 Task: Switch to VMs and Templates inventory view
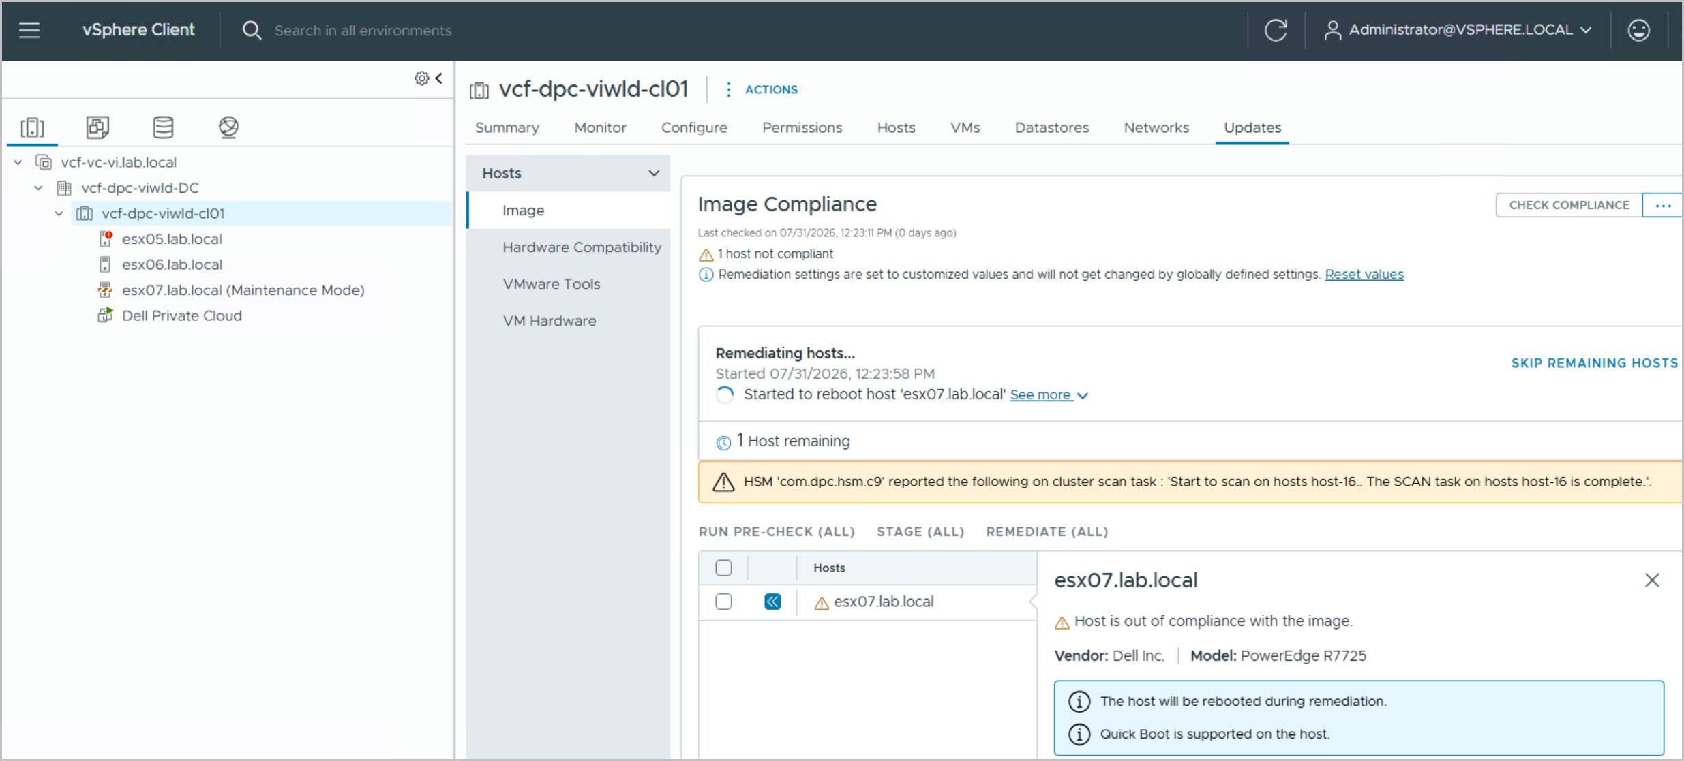click(x=97, y=127)
